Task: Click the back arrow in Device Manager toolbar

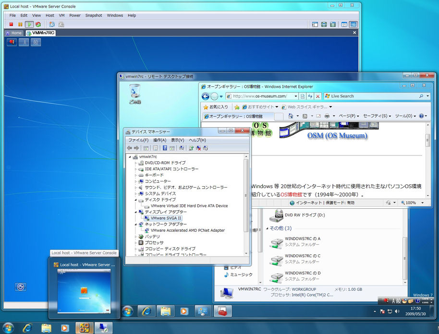Action: click(x=129, y=148)
